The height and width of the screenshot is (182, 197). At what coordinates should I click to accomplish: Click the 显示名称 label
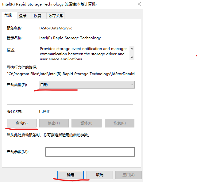coord(14,38)
